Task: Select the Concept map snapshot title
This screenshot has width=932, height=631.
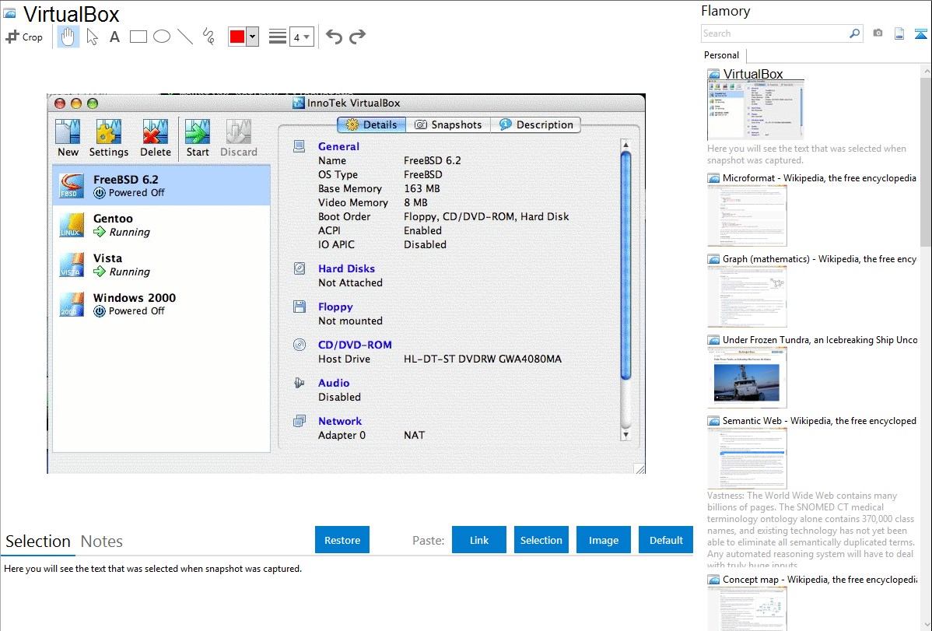Action: click(819, 579)
